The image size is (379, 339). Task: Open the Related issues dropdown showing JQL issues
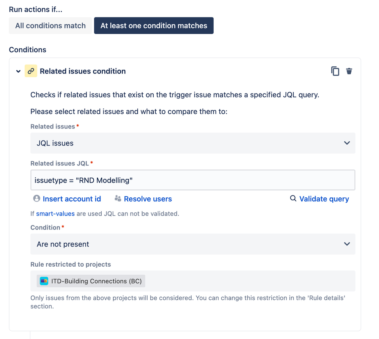[x=193, y=143]
